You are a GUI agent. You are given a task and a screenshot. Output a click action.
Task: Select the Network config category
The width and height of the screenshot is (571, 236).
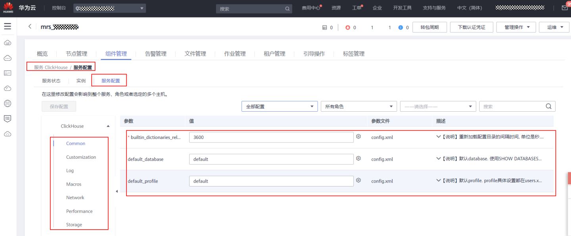click(75, 198)
